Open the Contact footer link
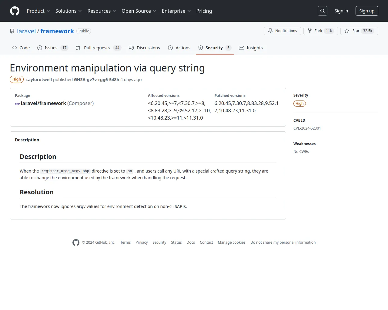Screen dimensions: 388x310 tap(206, 242)
